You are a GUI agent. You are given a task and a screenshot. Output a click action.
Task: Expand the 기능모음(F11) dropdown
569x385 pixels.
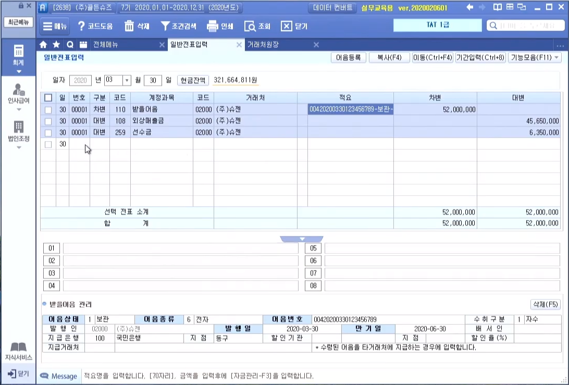pos(556,58)
